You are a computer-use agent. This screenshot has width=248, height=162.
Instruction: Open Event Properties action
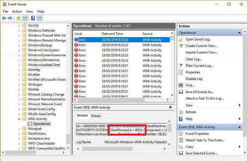pos(197,134)
